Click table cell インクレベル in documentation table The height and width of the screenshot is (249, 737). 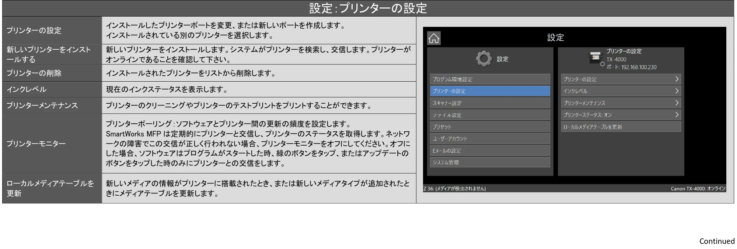click(x=52, y=89)
